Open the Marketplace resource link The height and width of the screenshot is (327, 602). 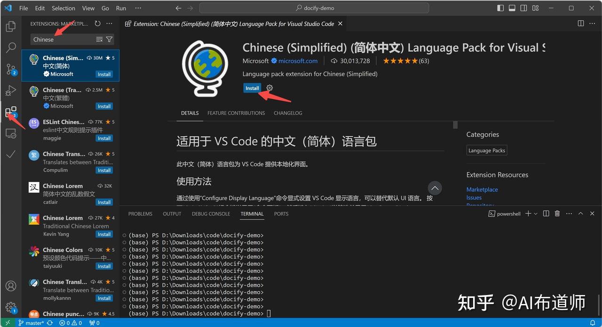tap(482, 189)
